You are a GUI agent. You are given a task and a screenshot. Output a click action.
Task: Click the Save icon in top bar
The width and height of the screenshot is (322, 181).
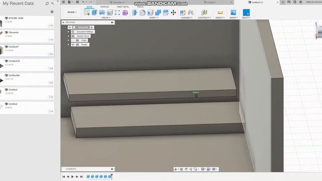coord(77,2)
